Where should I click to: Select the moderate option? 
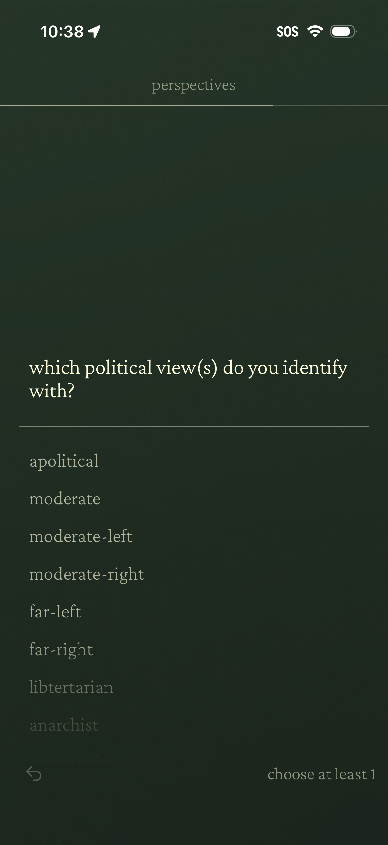click(65, 499)
